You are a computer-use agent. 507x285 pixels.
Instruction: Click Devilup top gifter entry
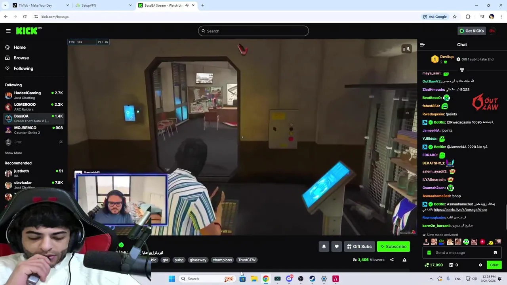point(442,59)
